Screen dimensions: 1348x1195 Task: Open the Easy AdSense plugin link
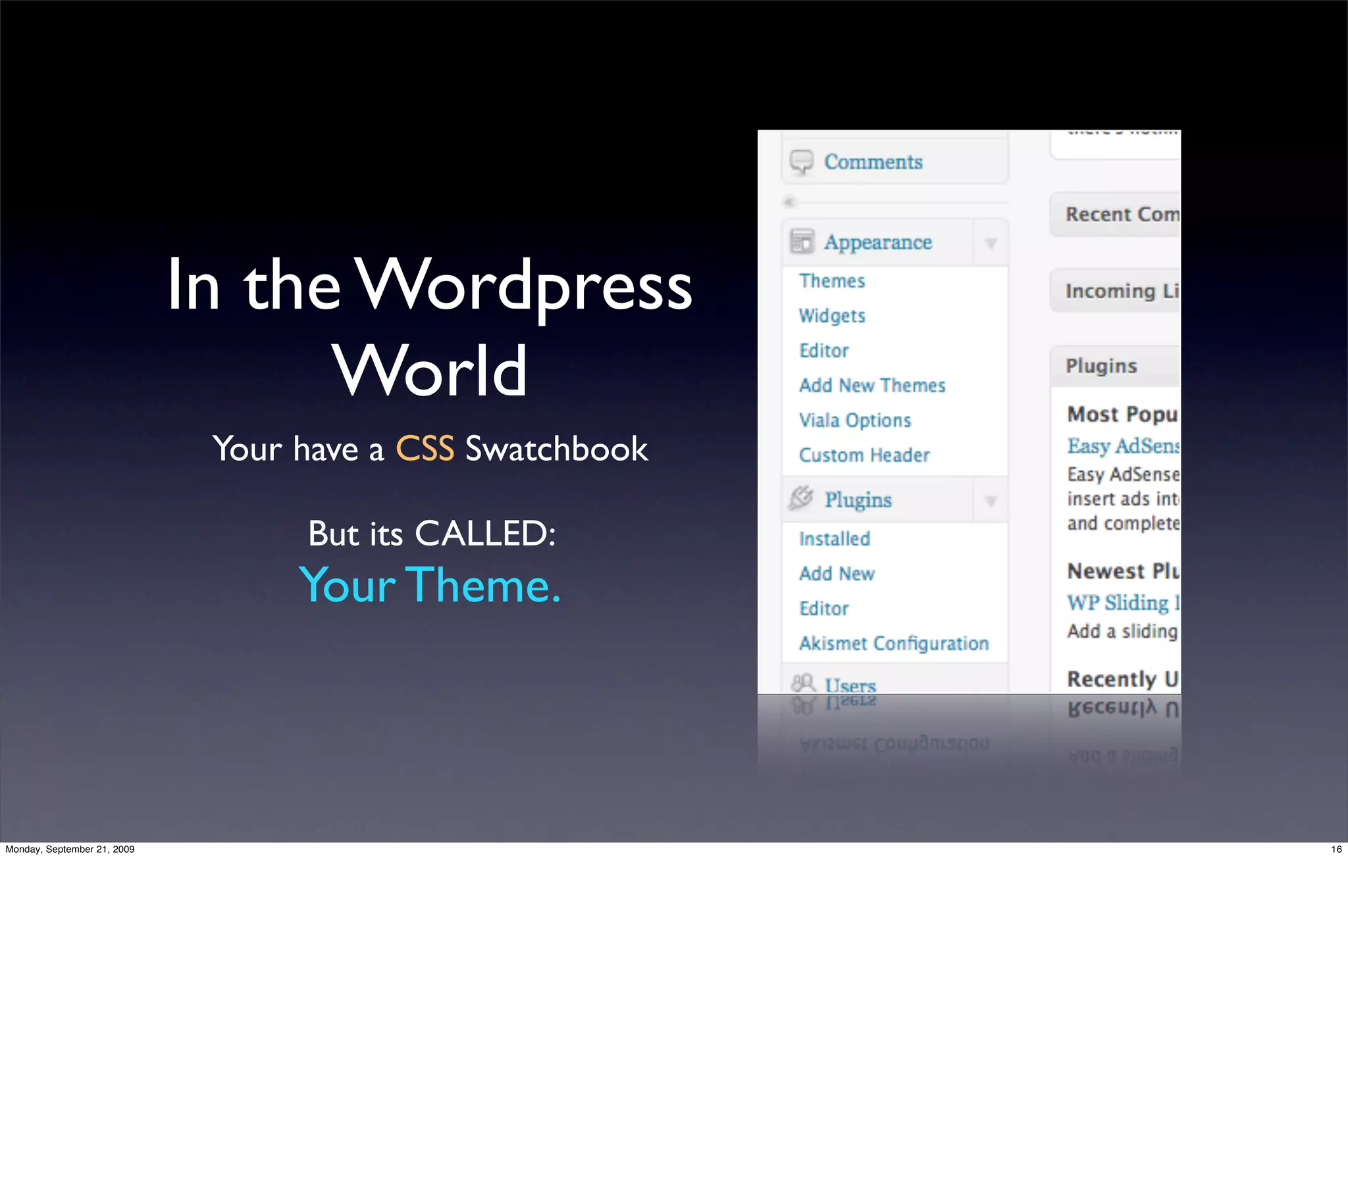pyautogui.click(x=1124, y=446)
